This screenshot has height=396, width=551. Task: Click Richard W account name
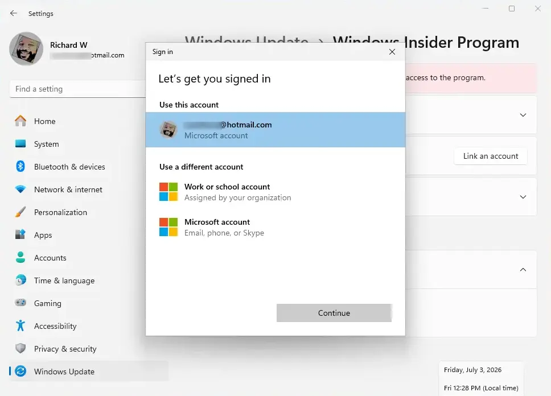tap(68, 45)
